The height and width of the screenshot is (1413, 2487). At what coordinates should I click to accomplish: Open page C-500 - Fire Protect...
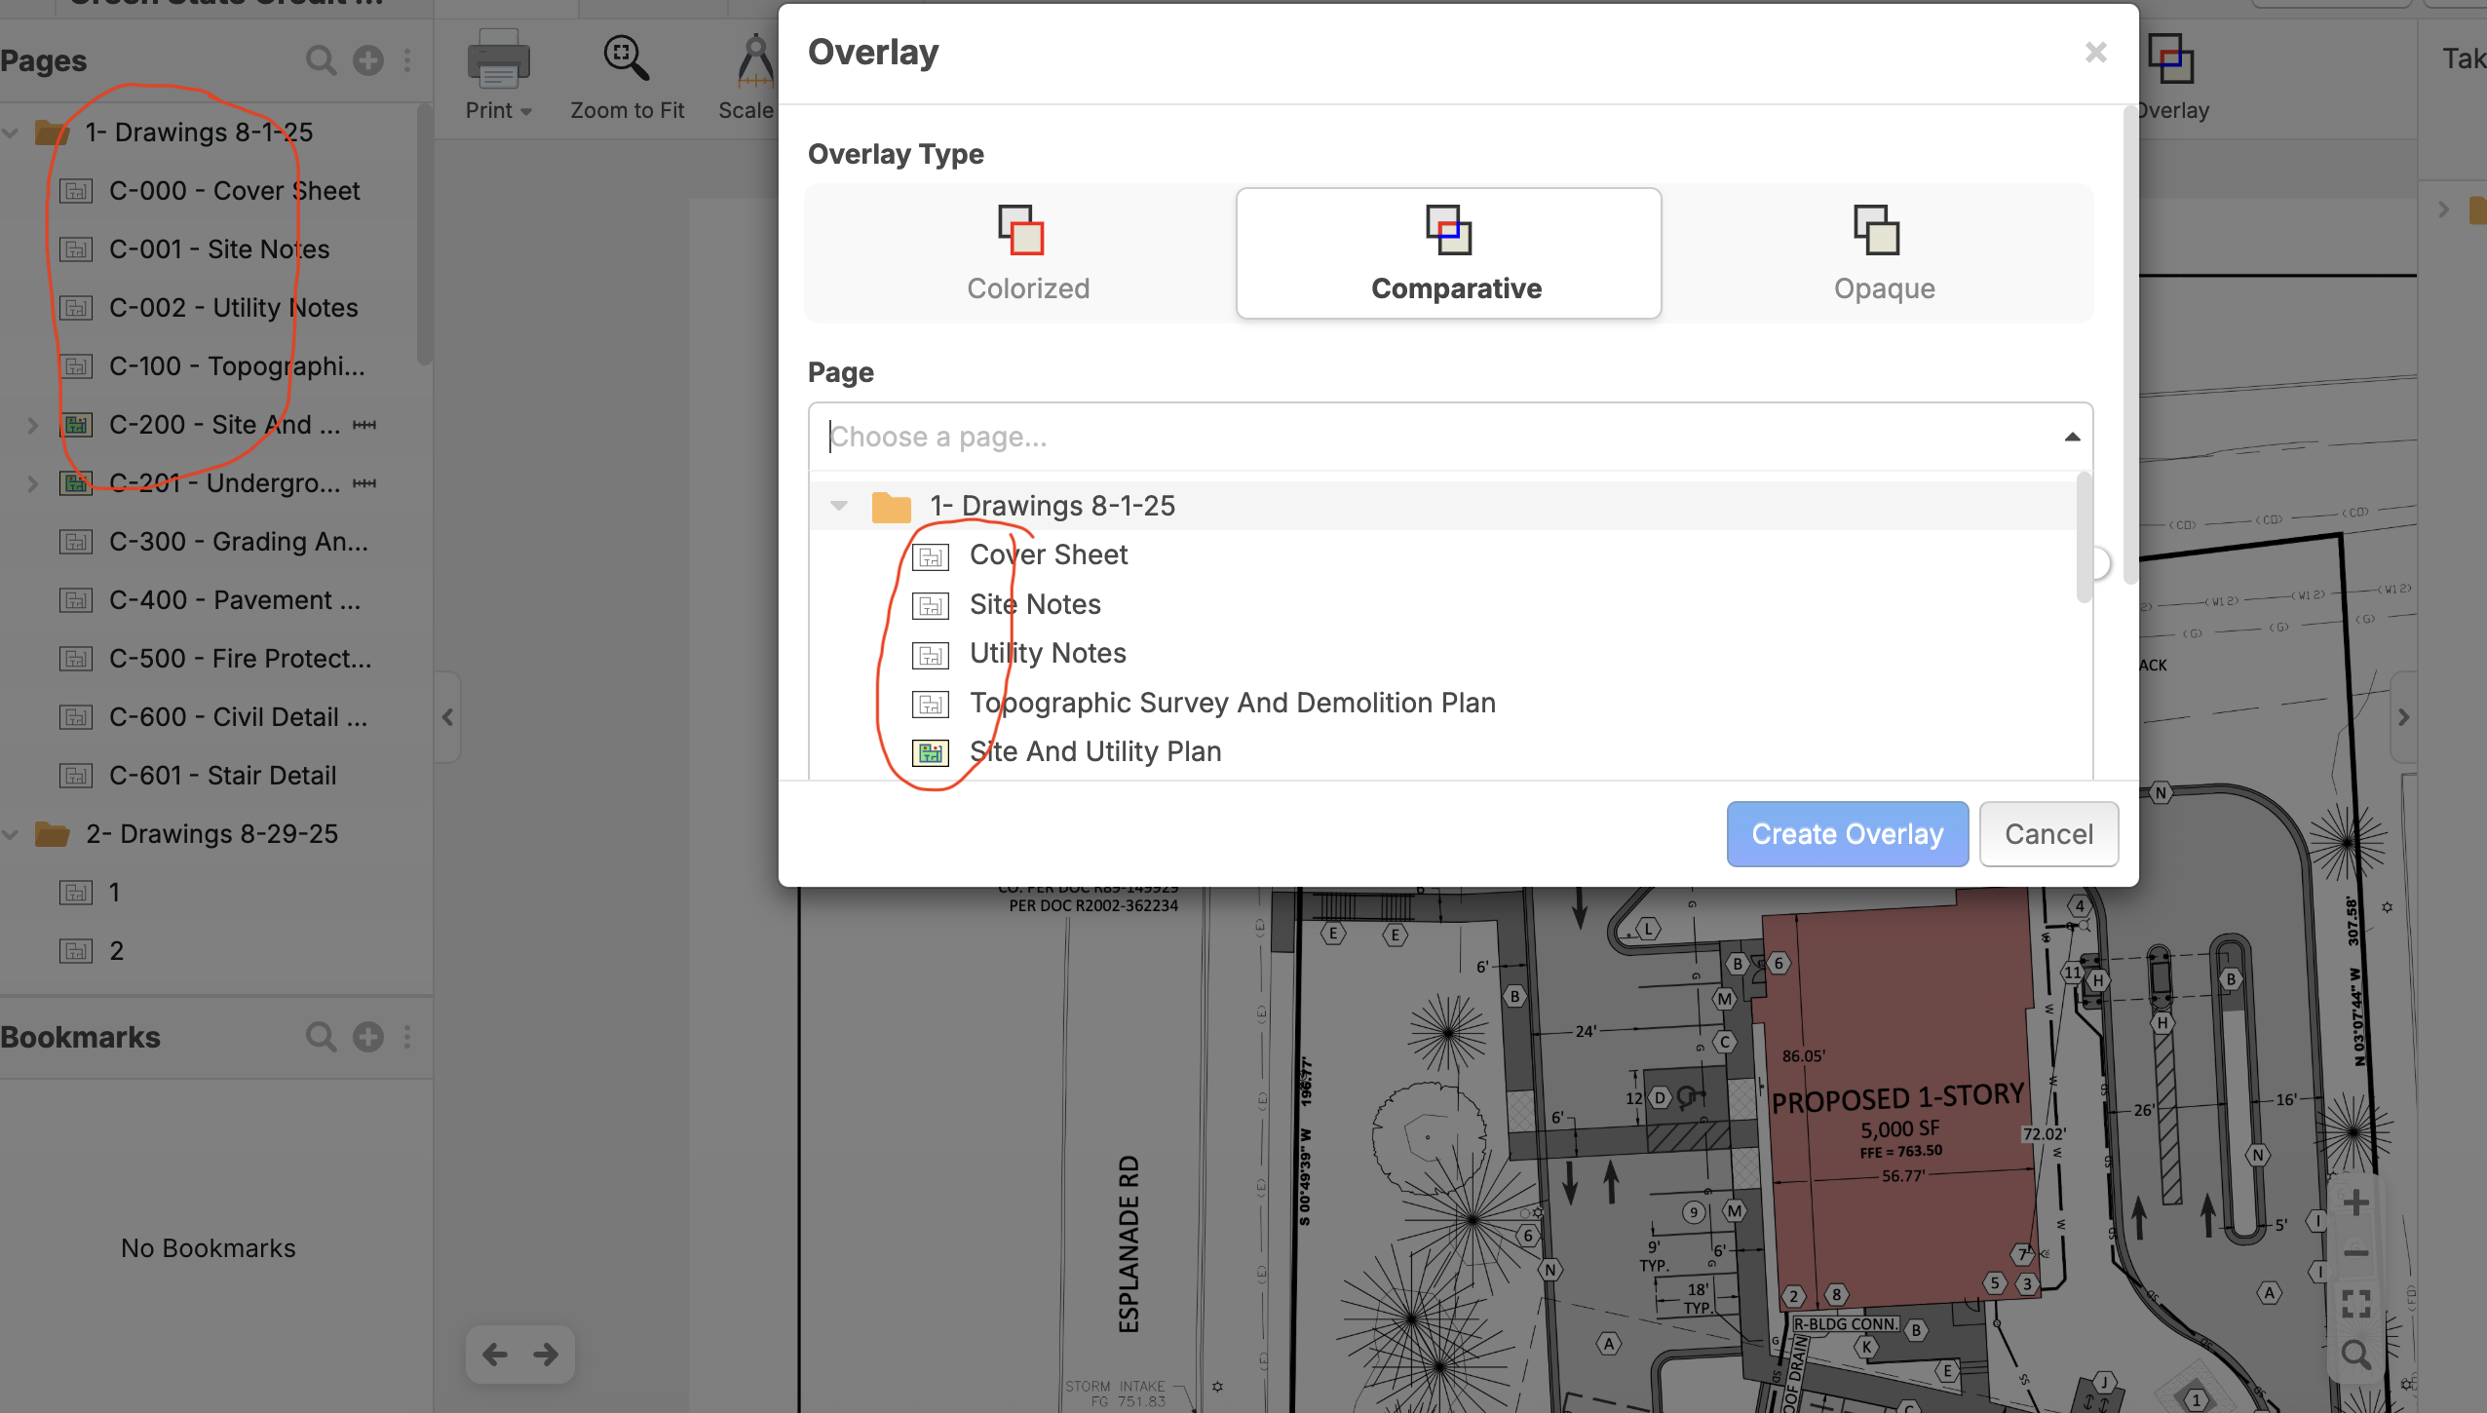[240, 659]
